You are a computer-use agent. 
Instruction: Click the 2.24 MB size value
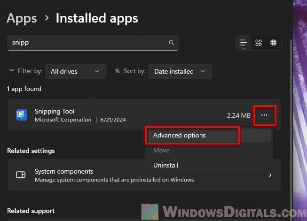[239, 115]
